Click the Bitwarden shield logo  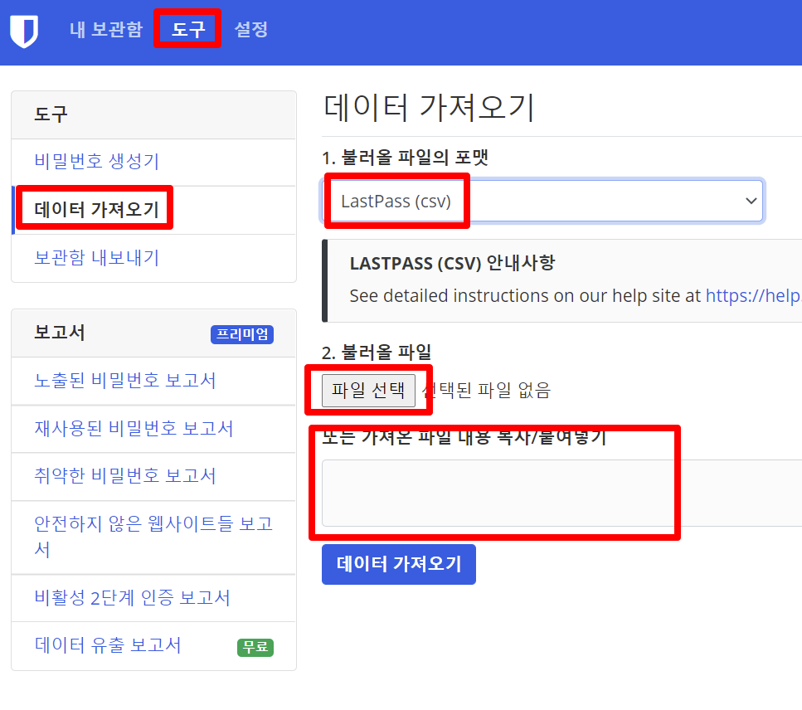pyautogui.click(x=24, y=32)
